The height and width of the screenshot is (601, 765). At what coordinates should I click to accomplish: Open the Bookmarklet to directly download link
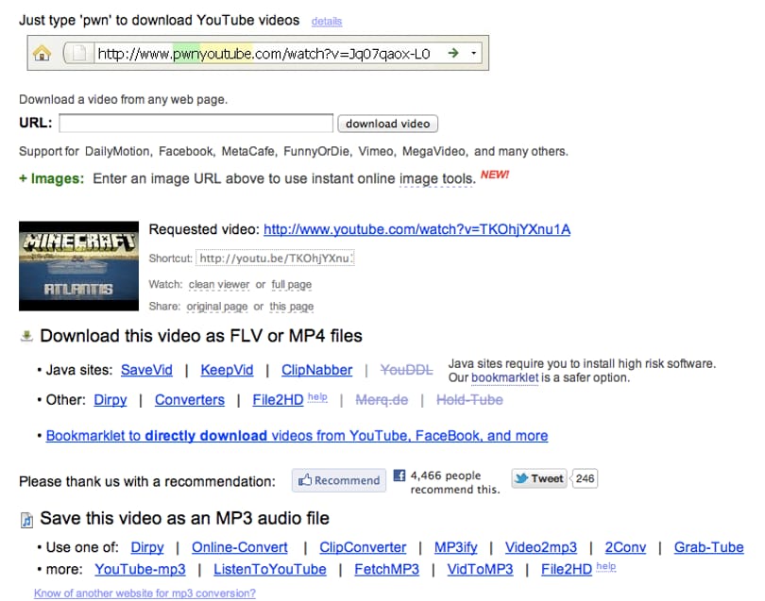(297, 436)
